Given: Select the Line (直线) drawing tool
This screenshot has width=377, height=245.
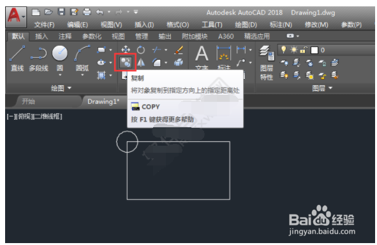Looking at the screenshot, I should 17,59.
